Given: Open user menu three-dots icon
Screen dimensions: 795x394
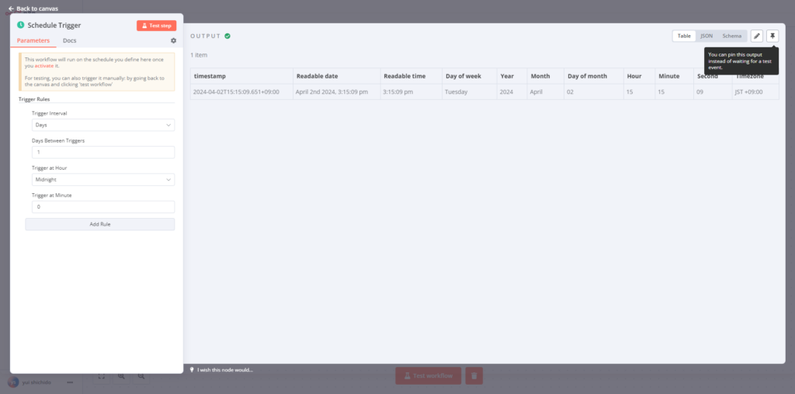Looking at the screenshot, I should (x=70, y=382).
